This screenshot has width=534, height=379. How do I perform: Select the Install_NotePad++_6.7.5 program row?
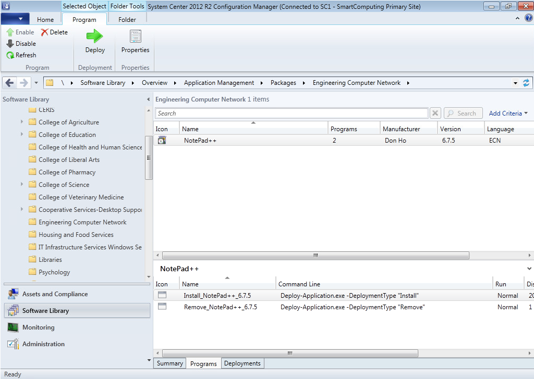coord(217,296)
